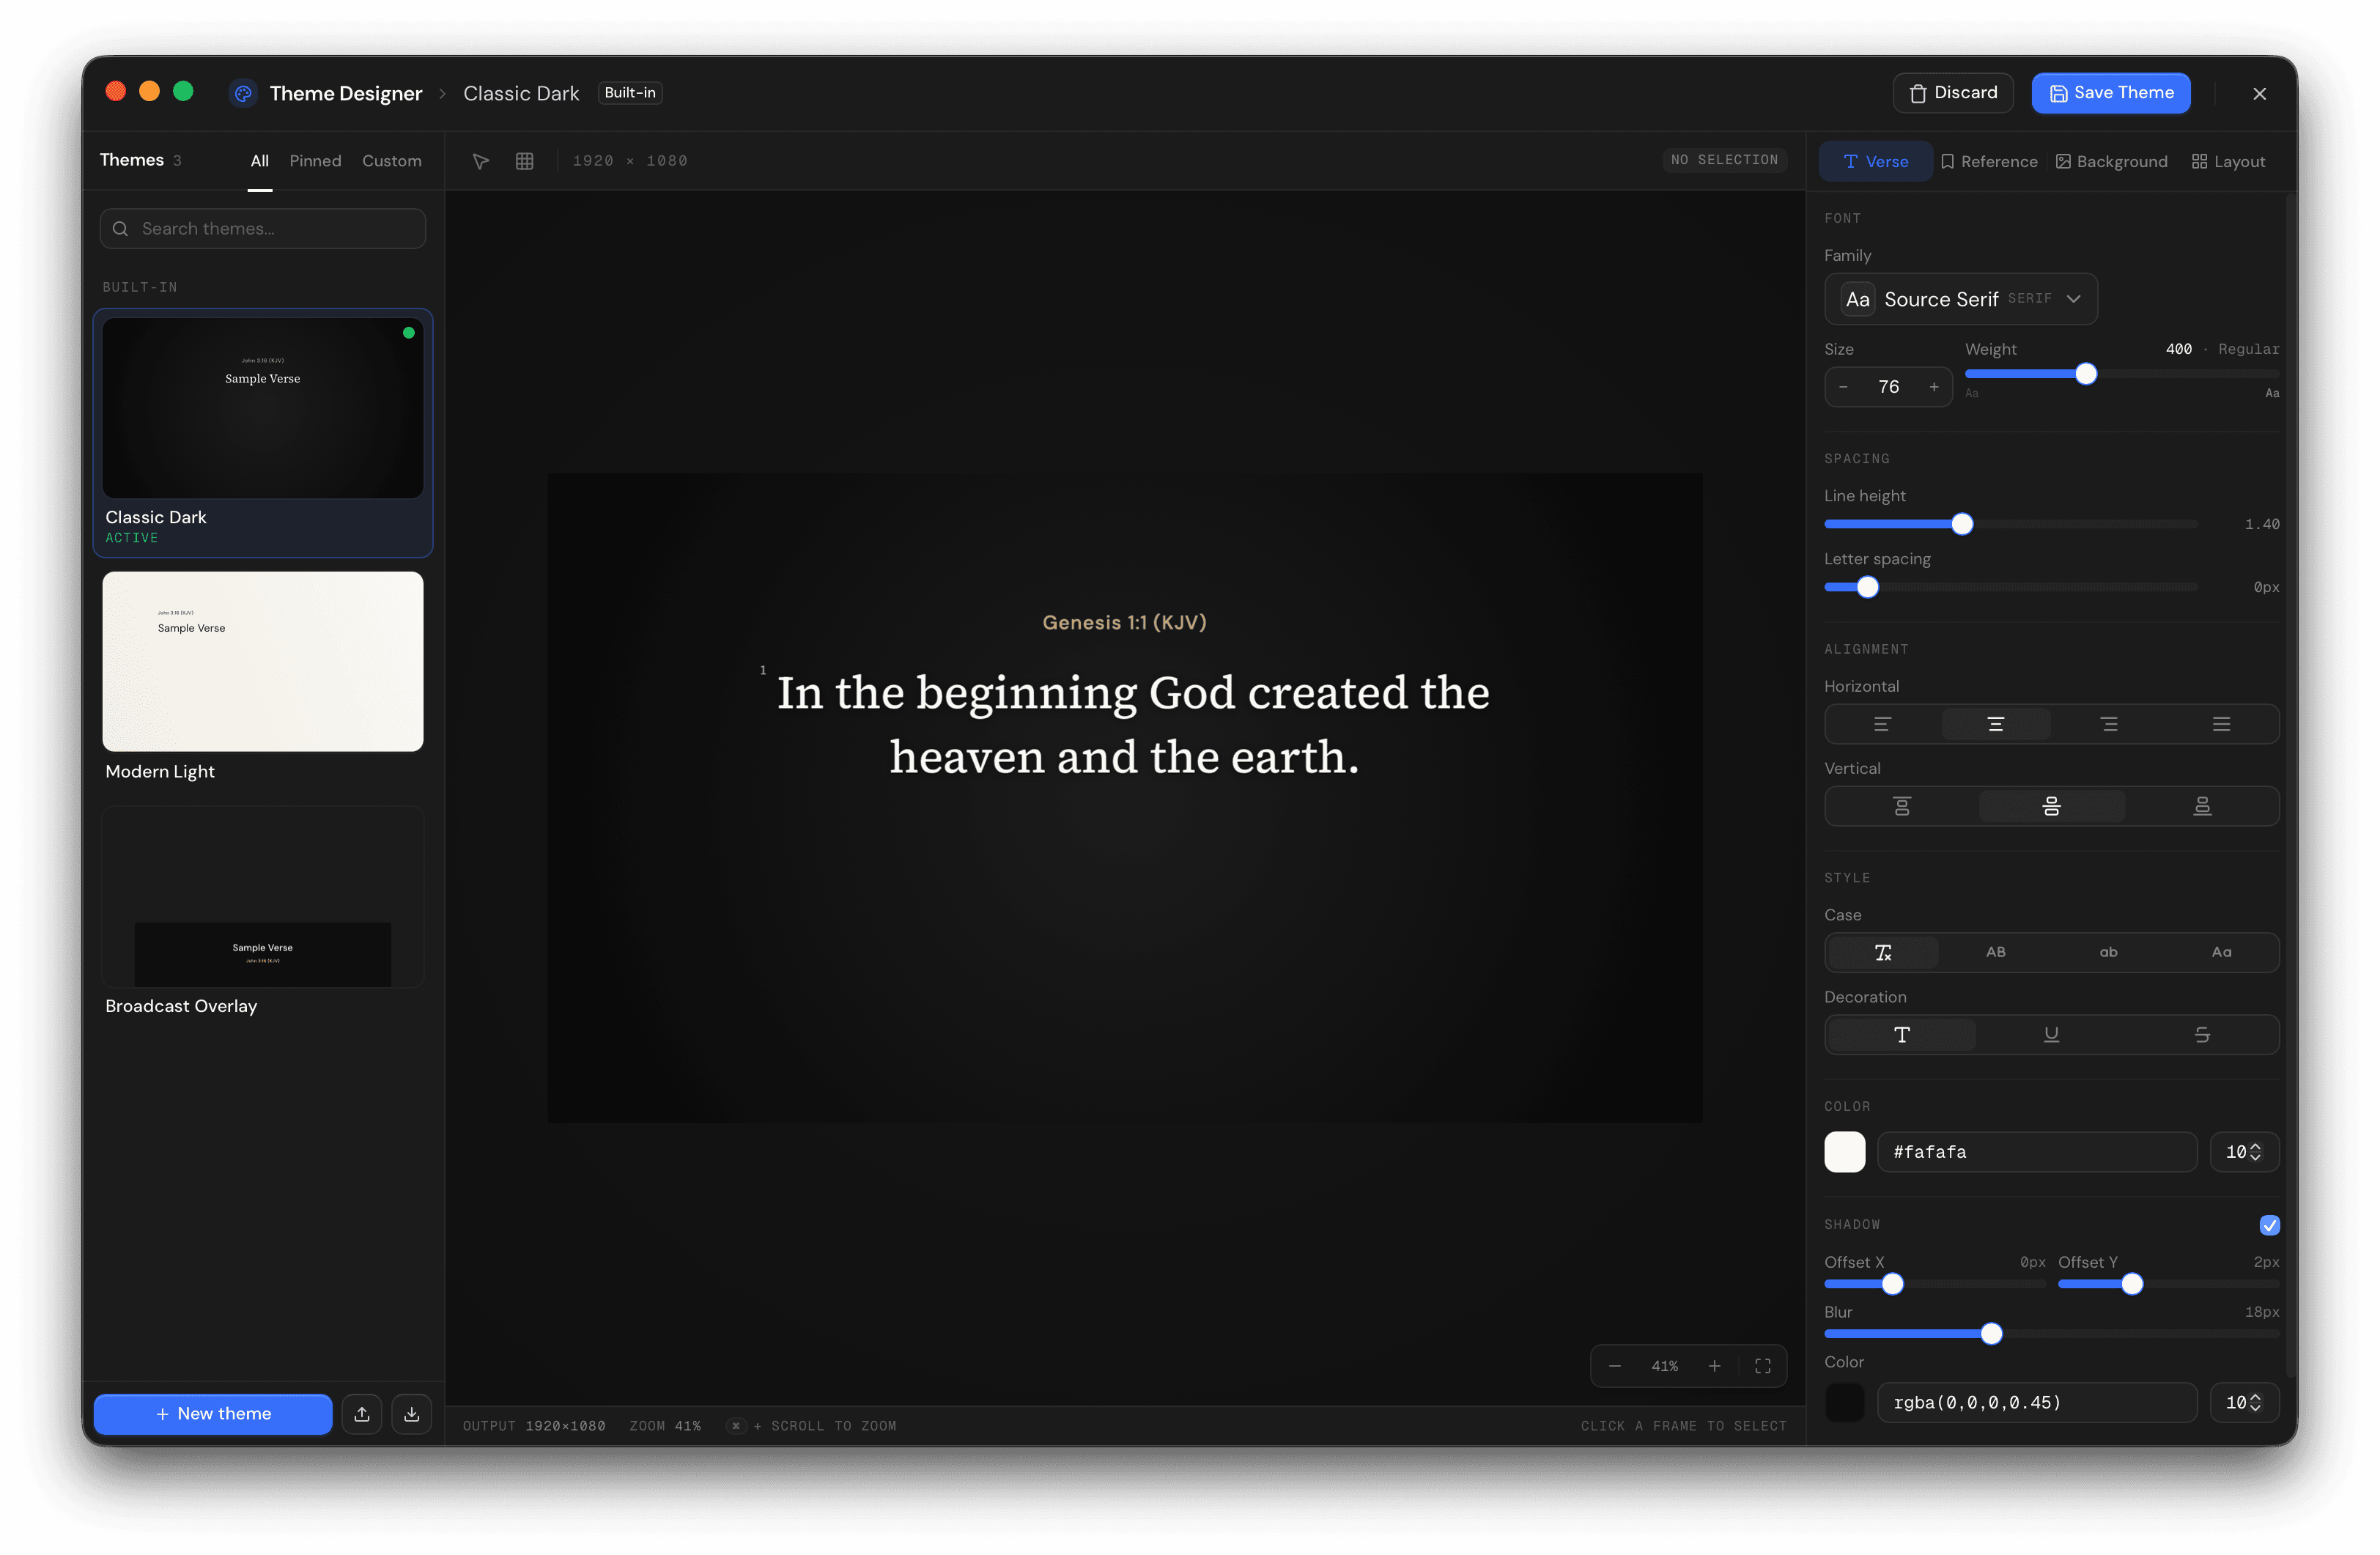Adjust the shadow color opacity stepper

pyautogui.click(x=2244, y=1403)
